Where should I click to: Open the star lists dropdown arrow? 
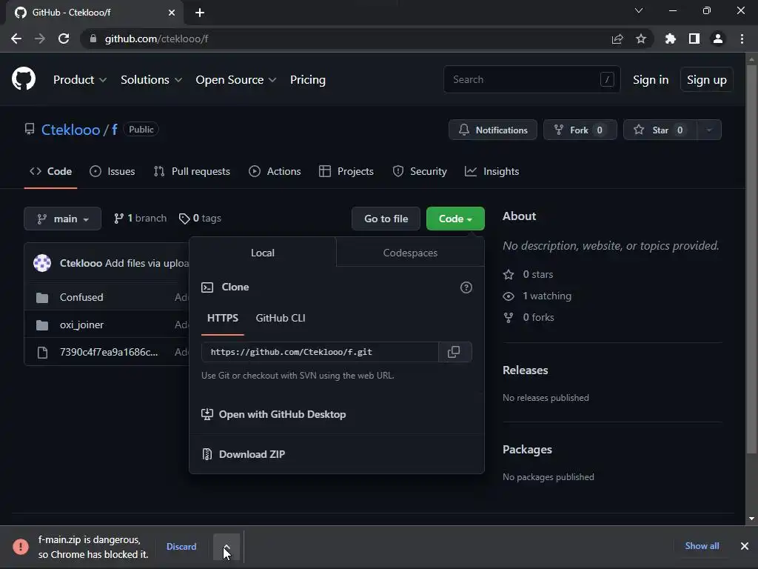tap(709, 130)
